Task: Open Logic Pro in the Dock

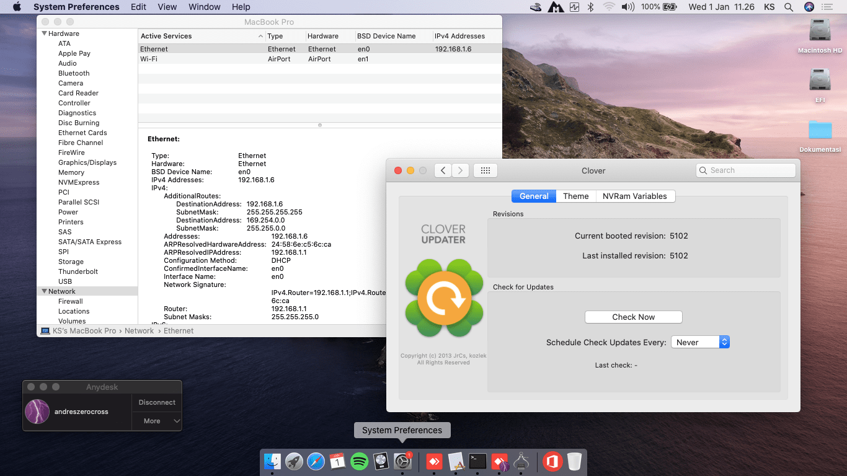Action: pyautogui.click(x=381, y=461)
